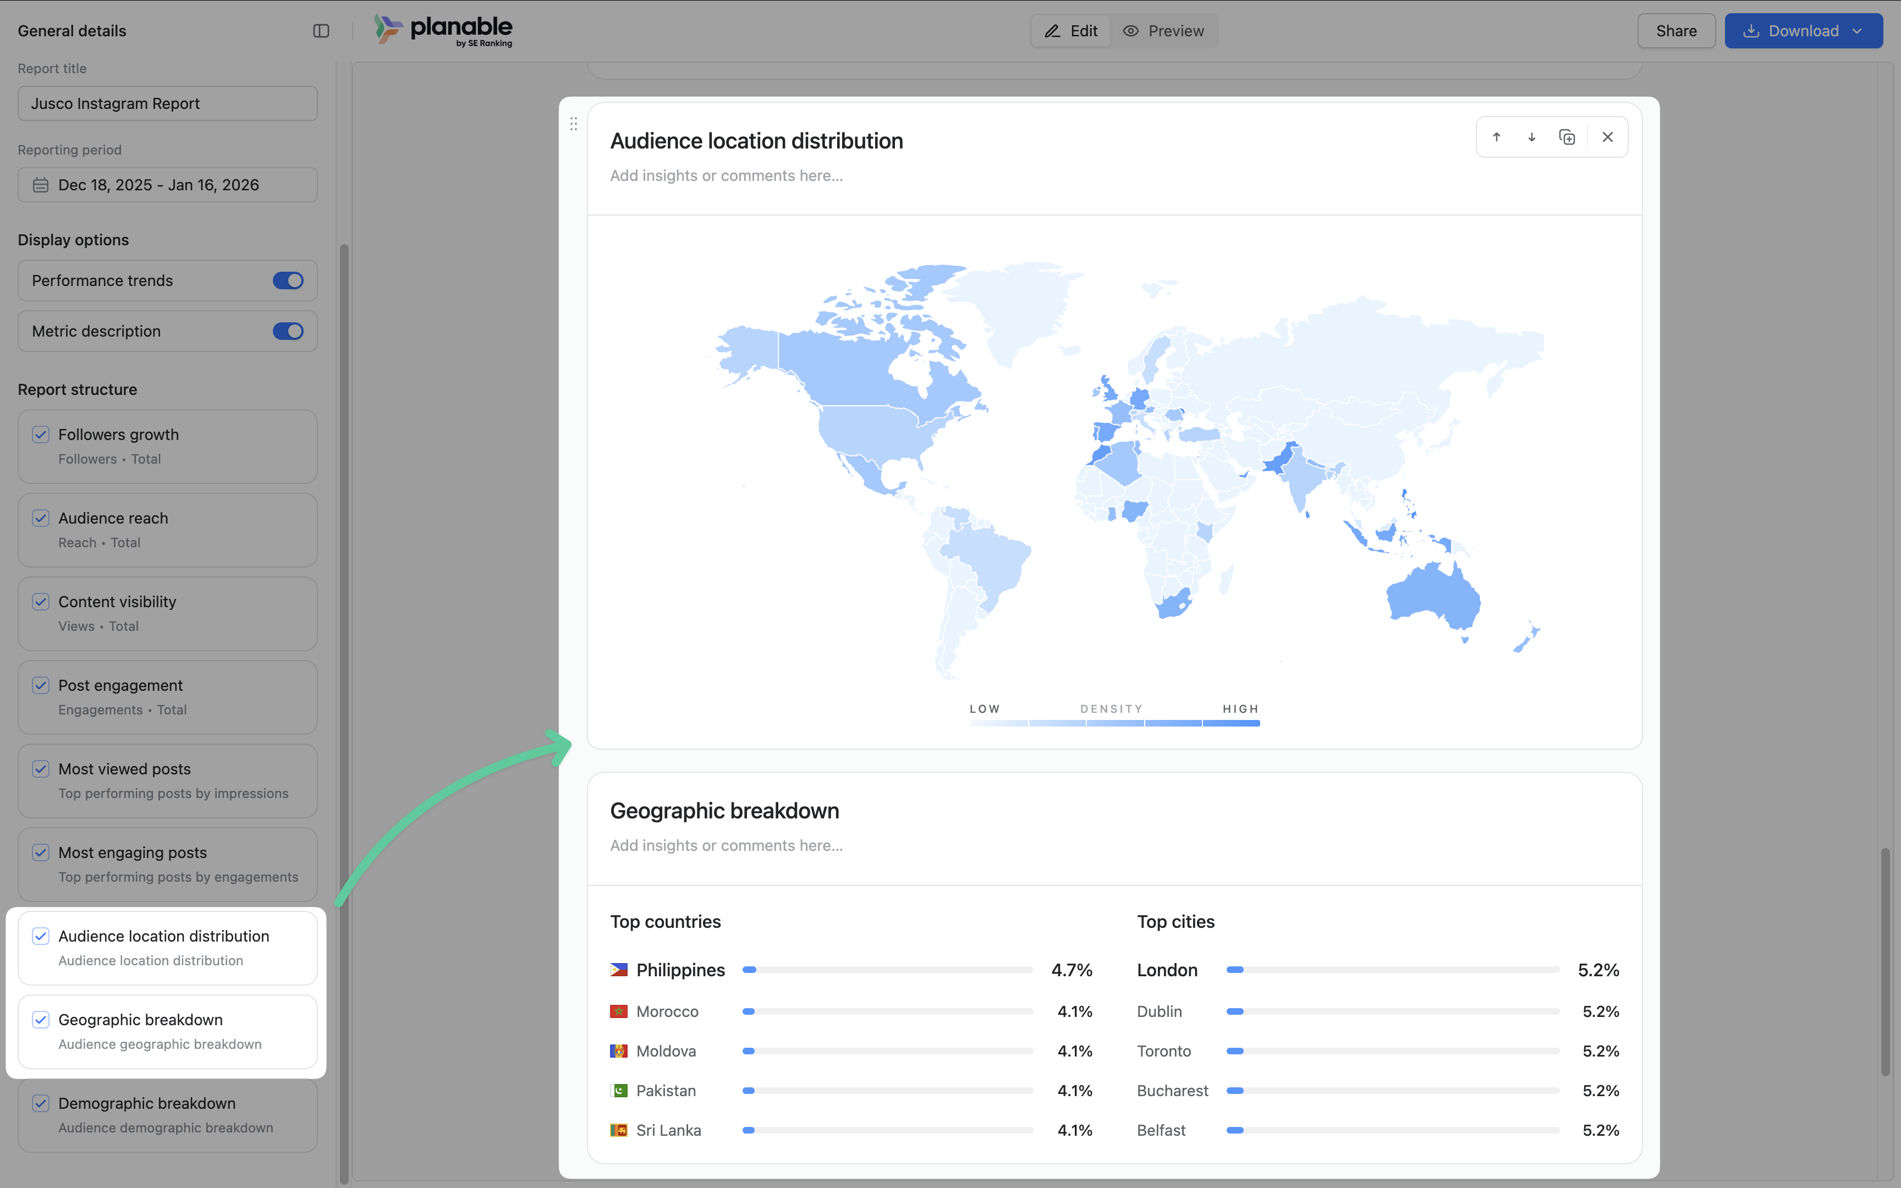Turn off the Metric description switch
1901x1188 pixels.
[x=288, y=331]
